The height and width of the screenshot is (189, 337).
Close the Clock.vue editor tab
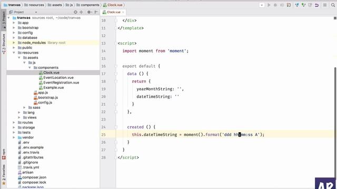[x=123, y=12]
